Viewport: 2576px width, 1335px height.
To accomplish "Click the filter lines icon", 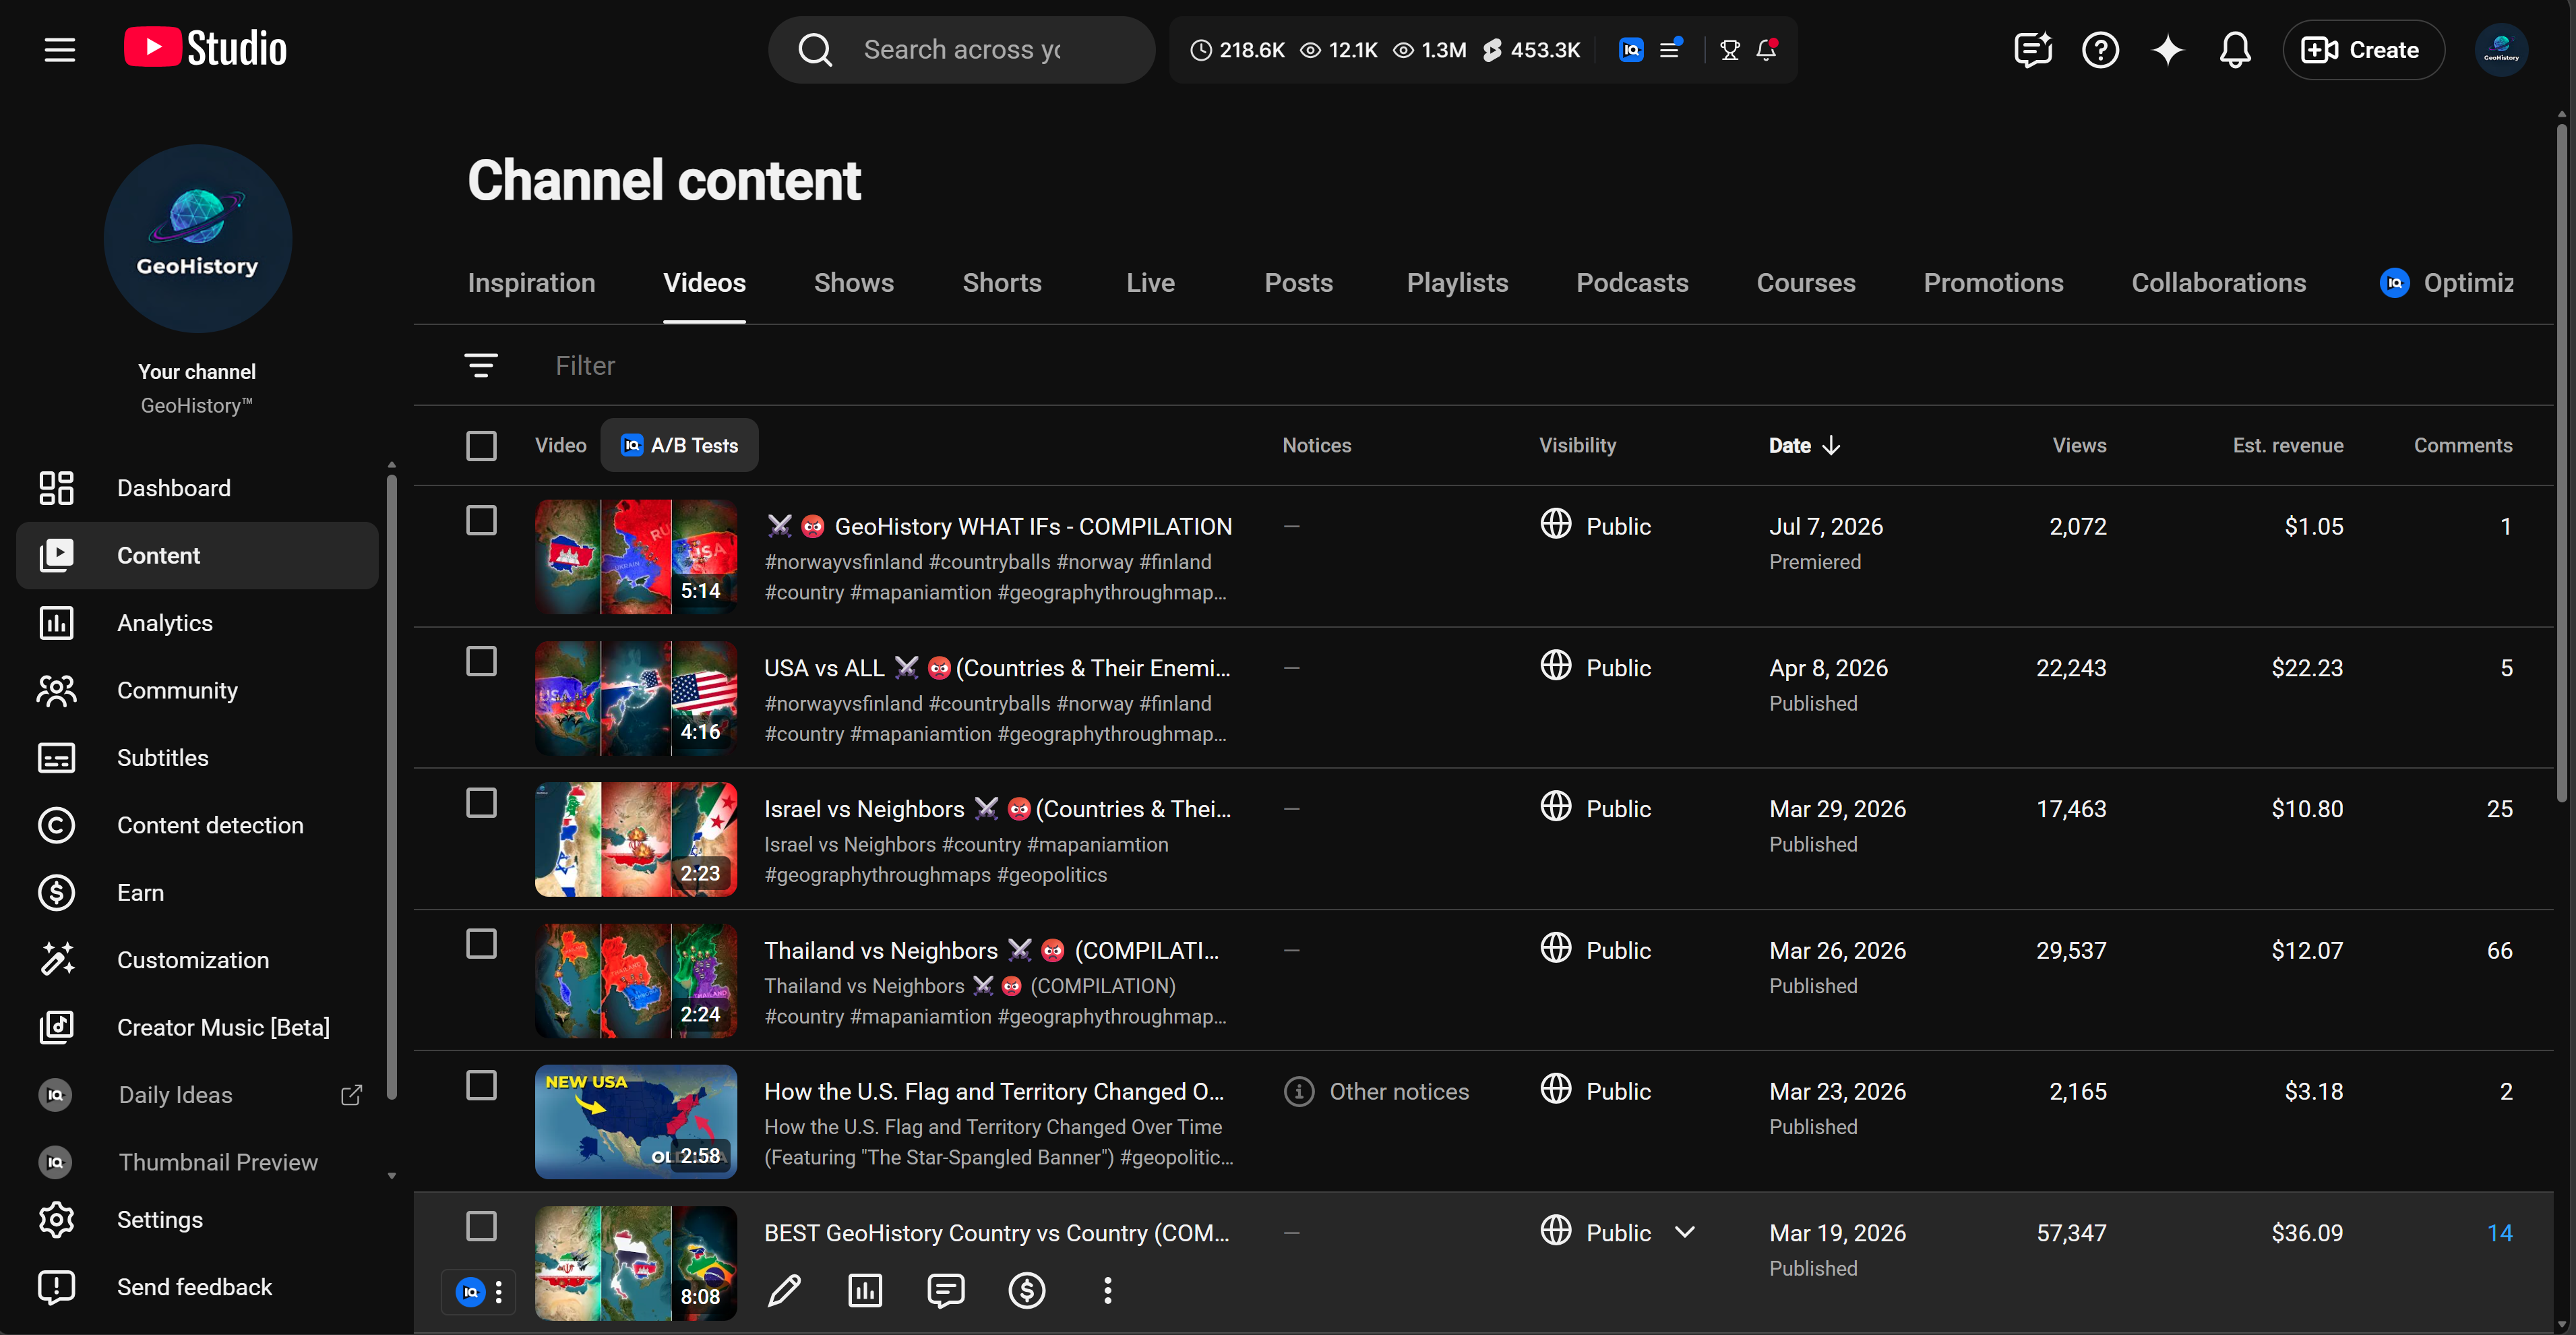I will tap(481, 365).
